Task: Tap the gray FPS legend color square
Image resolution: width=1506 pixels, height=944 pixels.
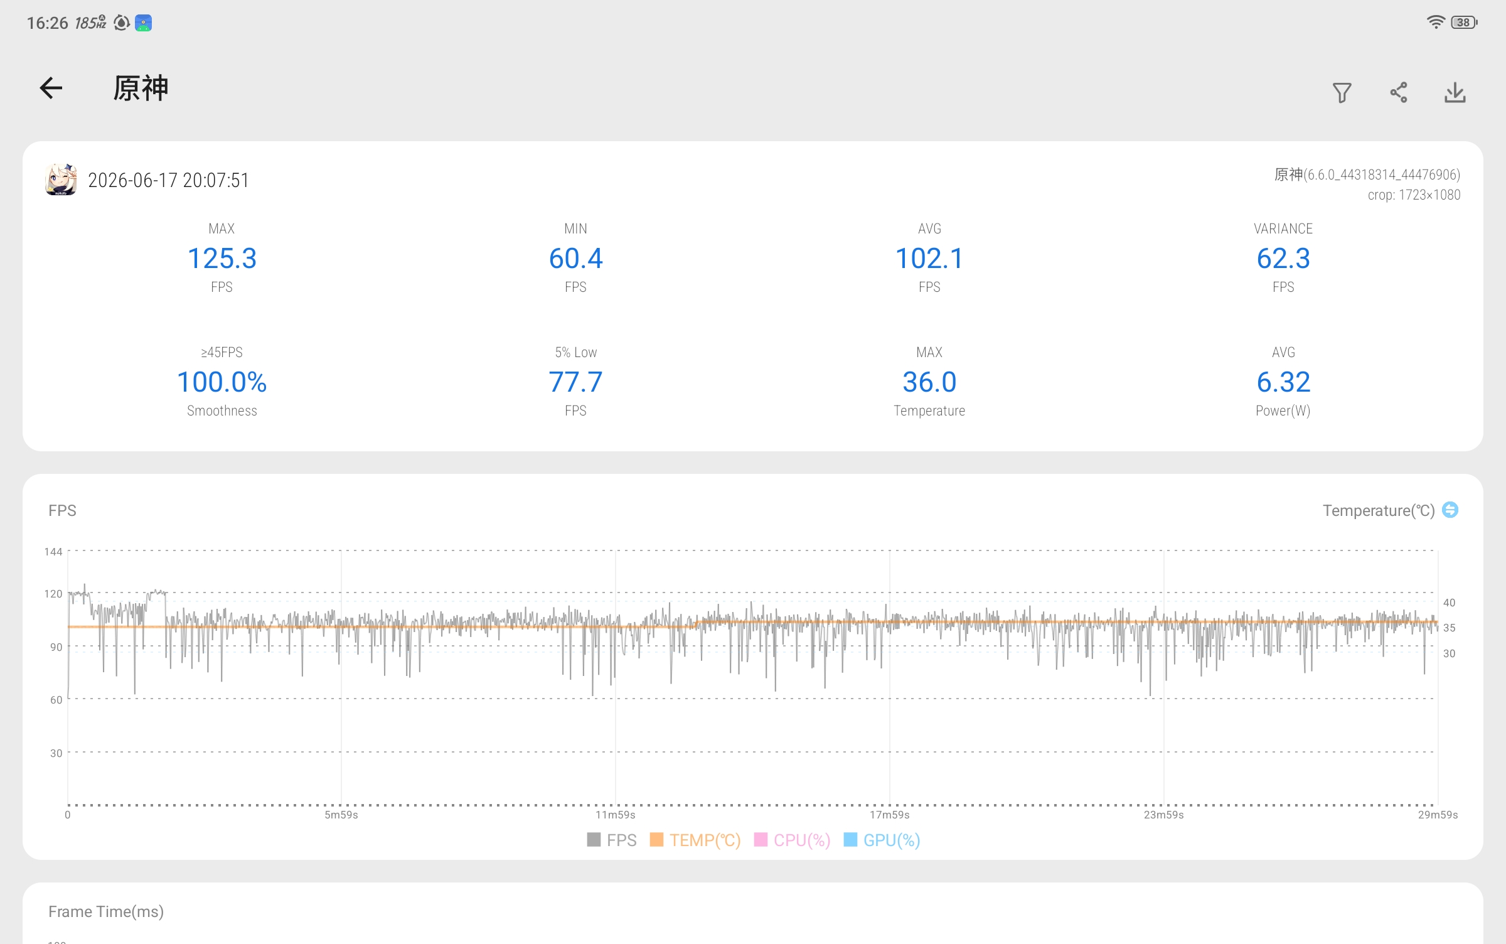Action: tap(594, 839)
